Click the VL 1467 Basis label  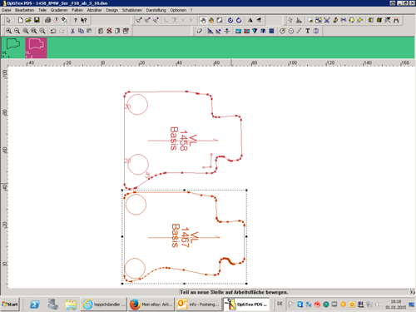[185, 235]
